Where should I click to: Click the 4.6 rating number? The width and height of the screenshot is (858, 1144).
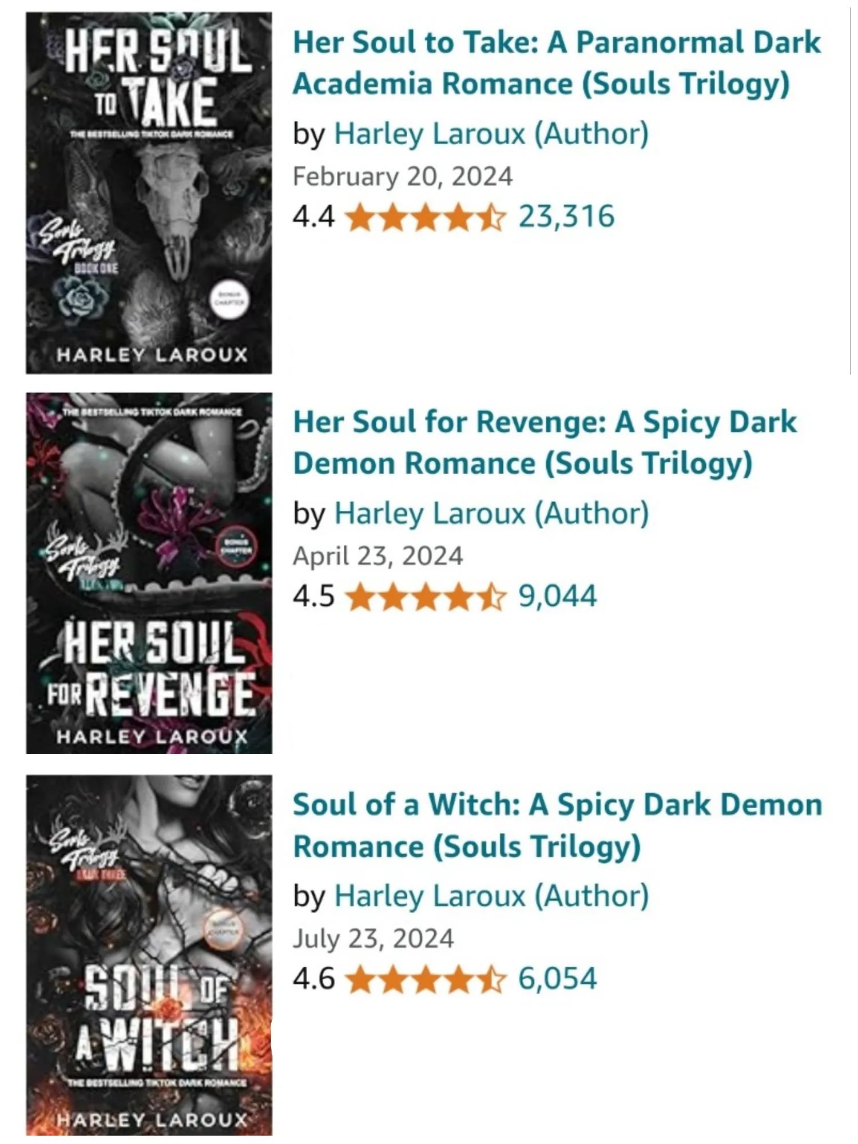(313, 978)
